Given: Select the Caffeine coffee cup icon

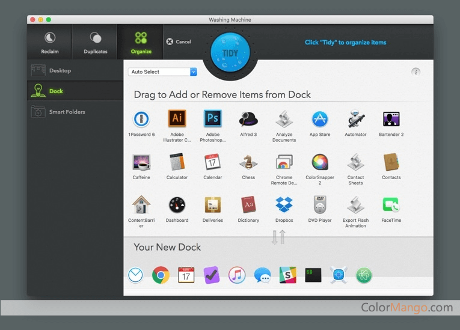Looking at the screenshot, I should click(141, 162).
